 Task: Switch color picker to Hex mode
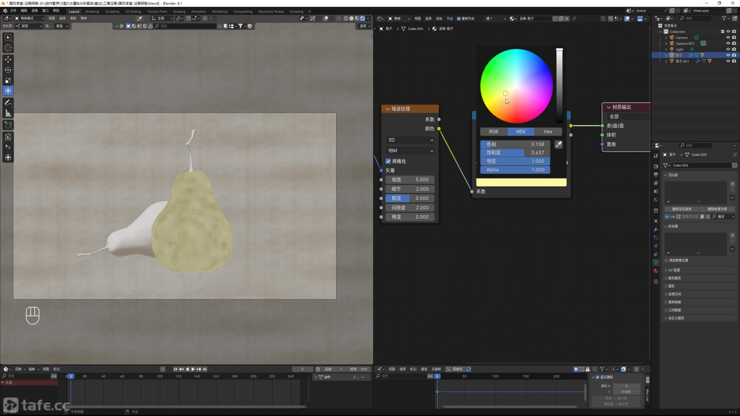pyautogui.click(x=548, y=132)
